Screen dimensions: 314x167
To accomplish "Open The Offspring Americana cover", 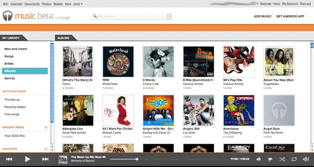I will coord(239,110).
